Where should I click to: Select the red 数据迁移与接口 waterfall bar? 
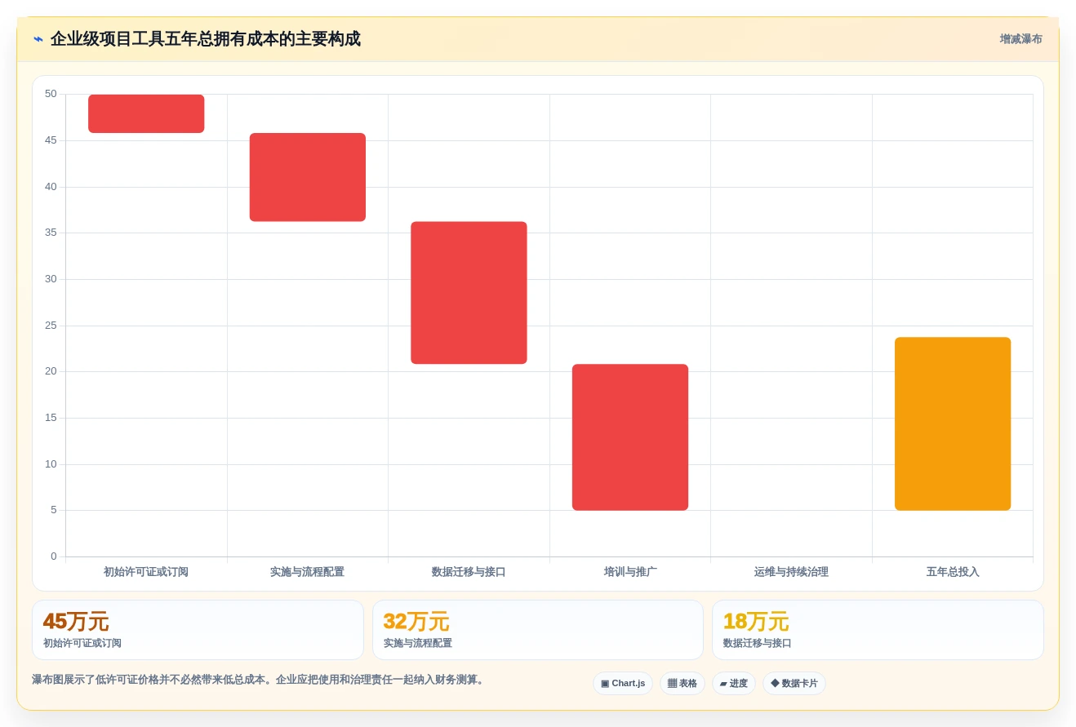coord(469,293)
